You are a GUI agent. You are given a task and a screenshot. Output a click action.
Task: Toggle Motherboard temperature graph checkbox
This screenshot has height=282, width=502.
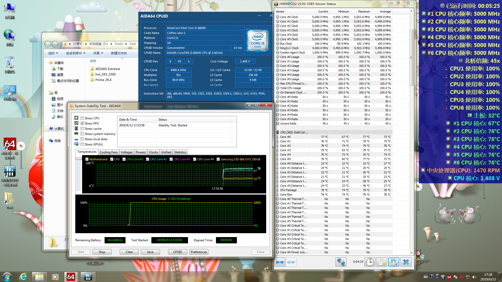pos(87,159)
